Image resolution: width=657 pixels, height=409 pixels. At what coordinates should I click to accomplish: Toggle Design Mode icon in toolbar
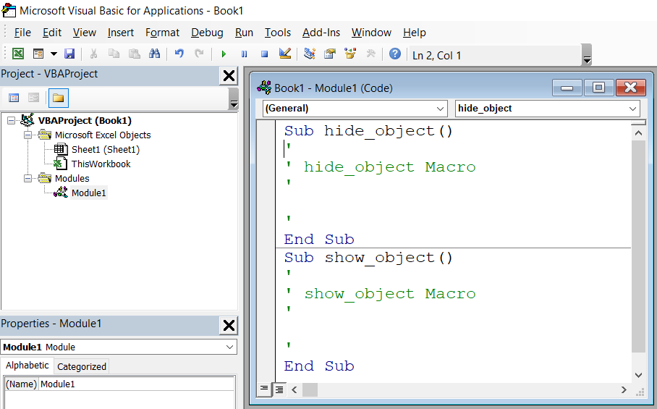pos(284,54)
